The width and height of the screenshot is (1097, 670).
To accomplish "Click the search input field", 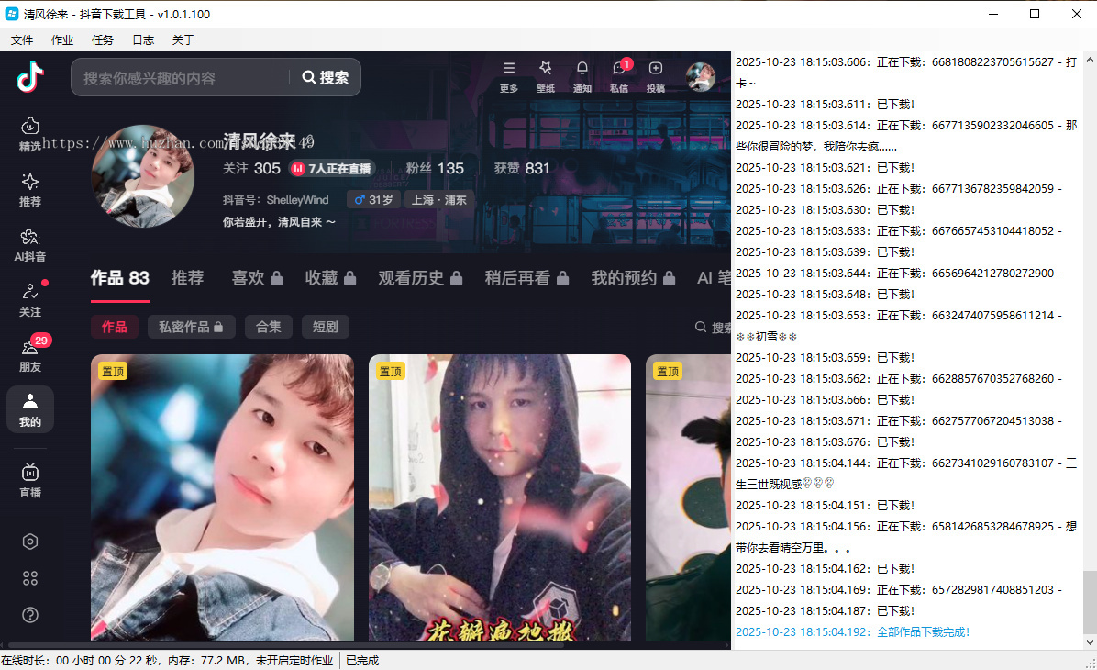I will [x=181, y=77].
